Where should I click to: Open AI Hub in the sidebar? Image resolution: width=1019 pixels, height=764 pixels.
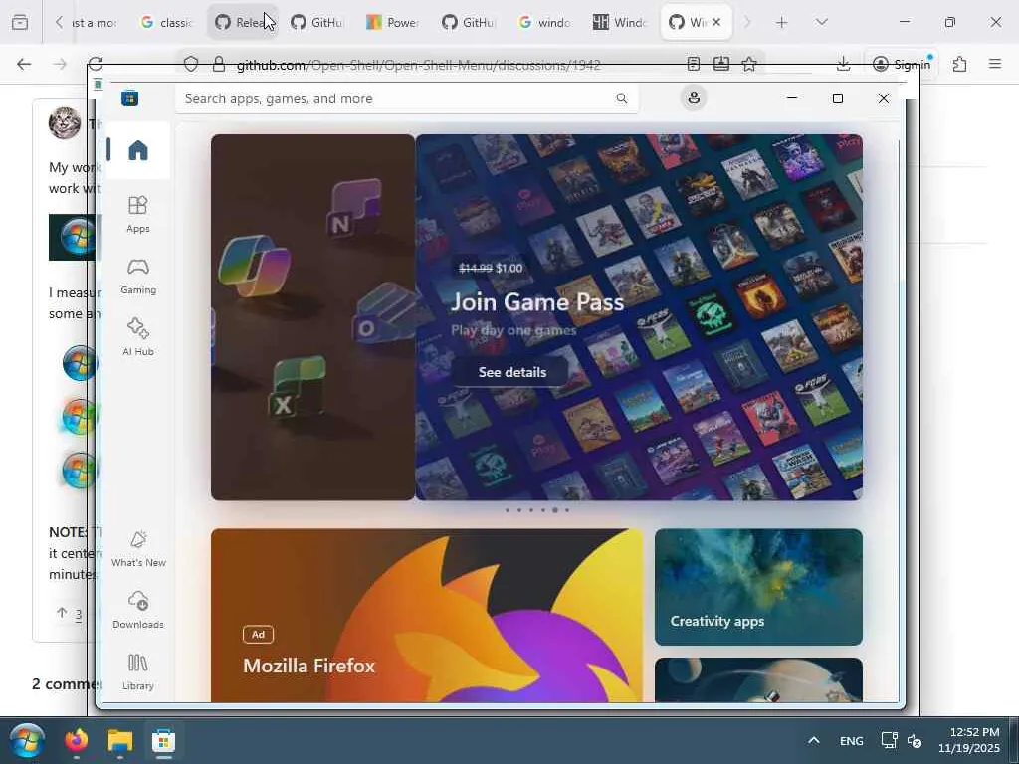(x=138, y=336)
